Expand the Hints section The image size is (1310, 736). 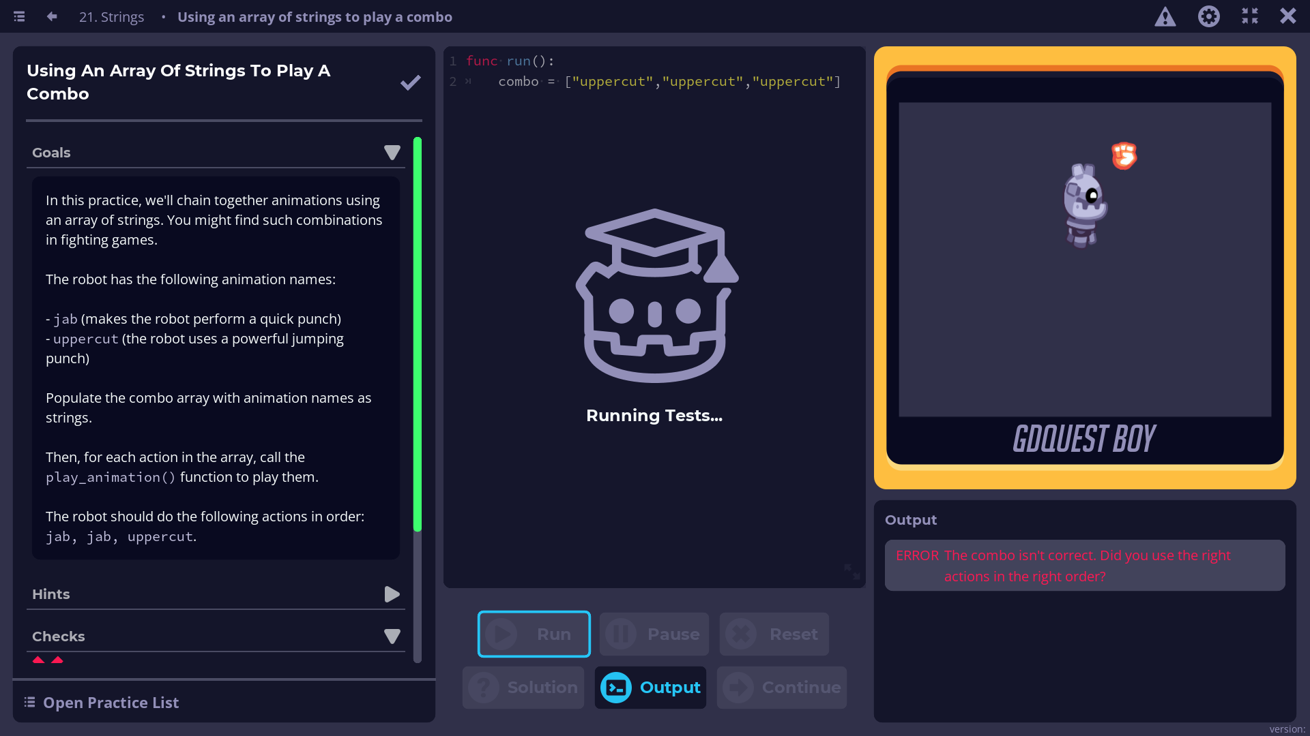392,594
